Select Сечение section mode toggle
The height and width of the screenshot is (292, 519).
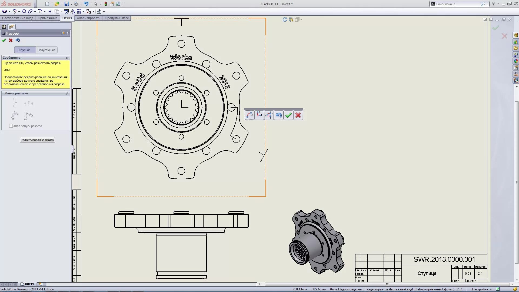click(x=25, y=50)
